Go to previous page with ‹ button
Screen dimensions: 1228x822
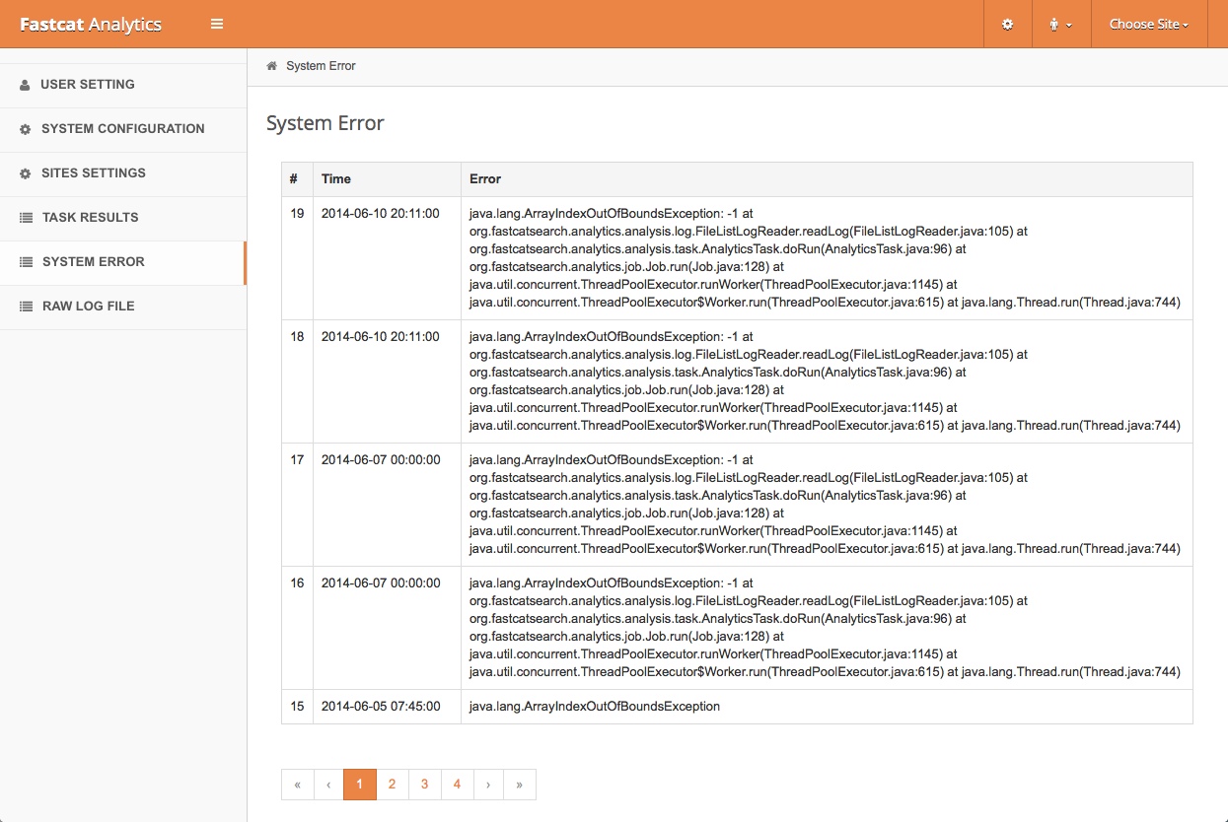pos(328,785)
